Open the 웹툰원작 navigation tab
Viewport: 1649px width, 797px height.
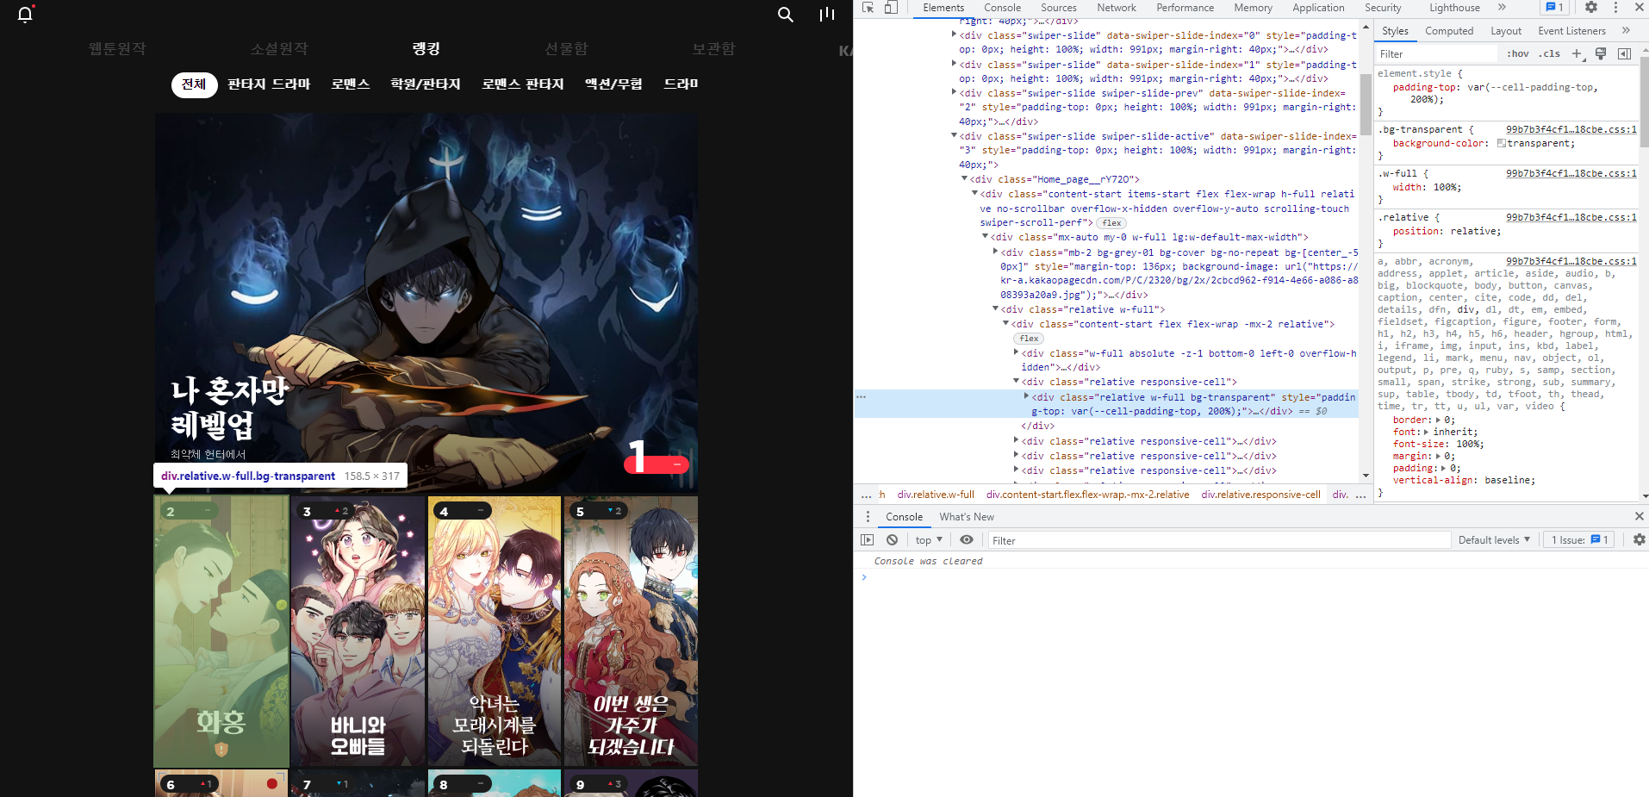click(117, 49)
